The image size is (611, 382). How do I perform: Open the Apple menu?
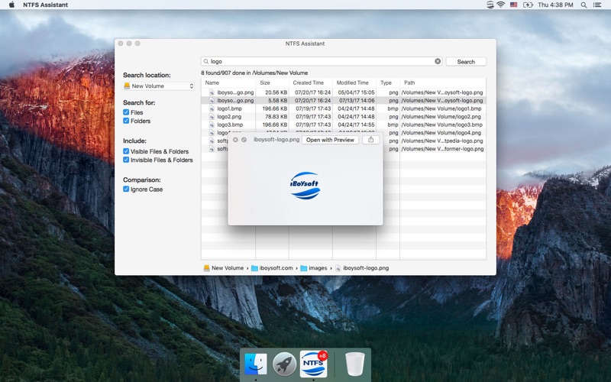(x=11, y=5)
